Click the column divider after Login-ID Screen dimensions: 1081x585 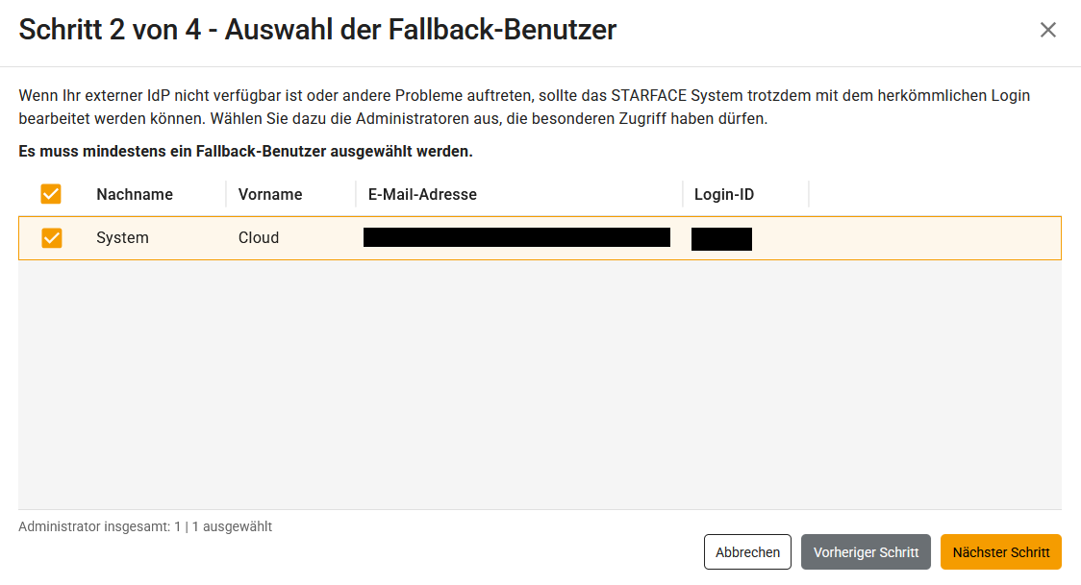(x=809, y=194)
